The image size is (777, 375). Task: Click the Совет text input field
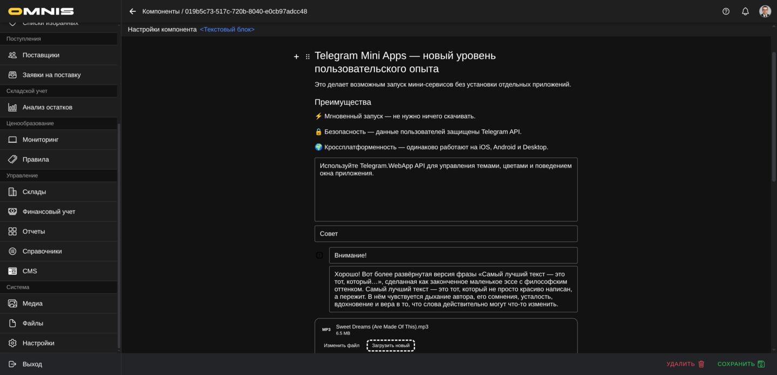446,233
